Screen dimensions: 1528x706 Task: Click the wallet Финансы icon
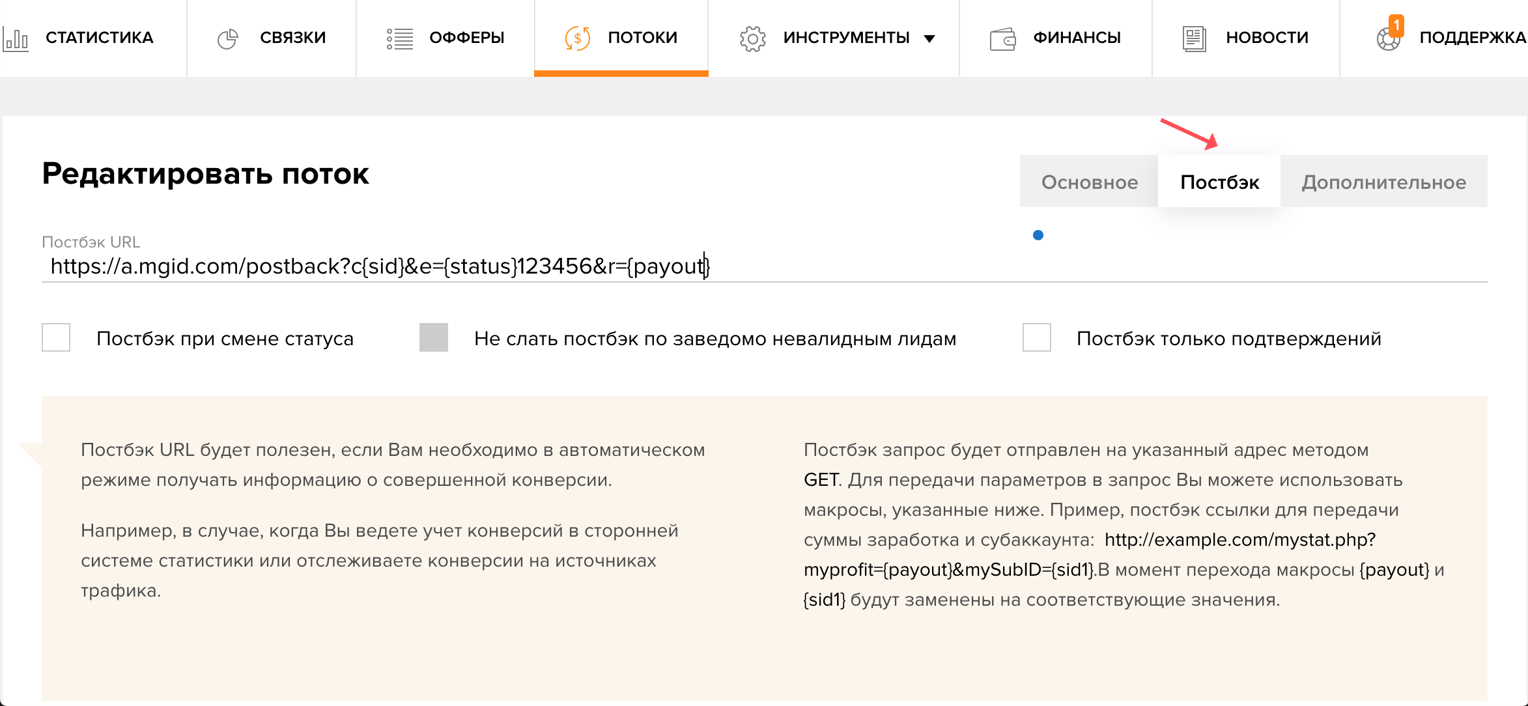pos(1002,39)
